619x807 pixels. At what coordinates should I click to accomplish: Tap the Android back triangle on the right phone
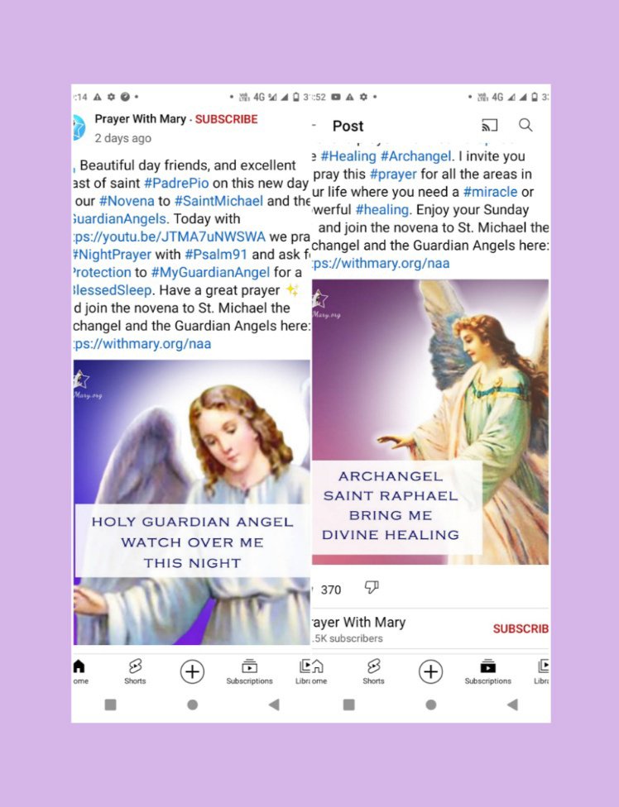coord(512,704)
